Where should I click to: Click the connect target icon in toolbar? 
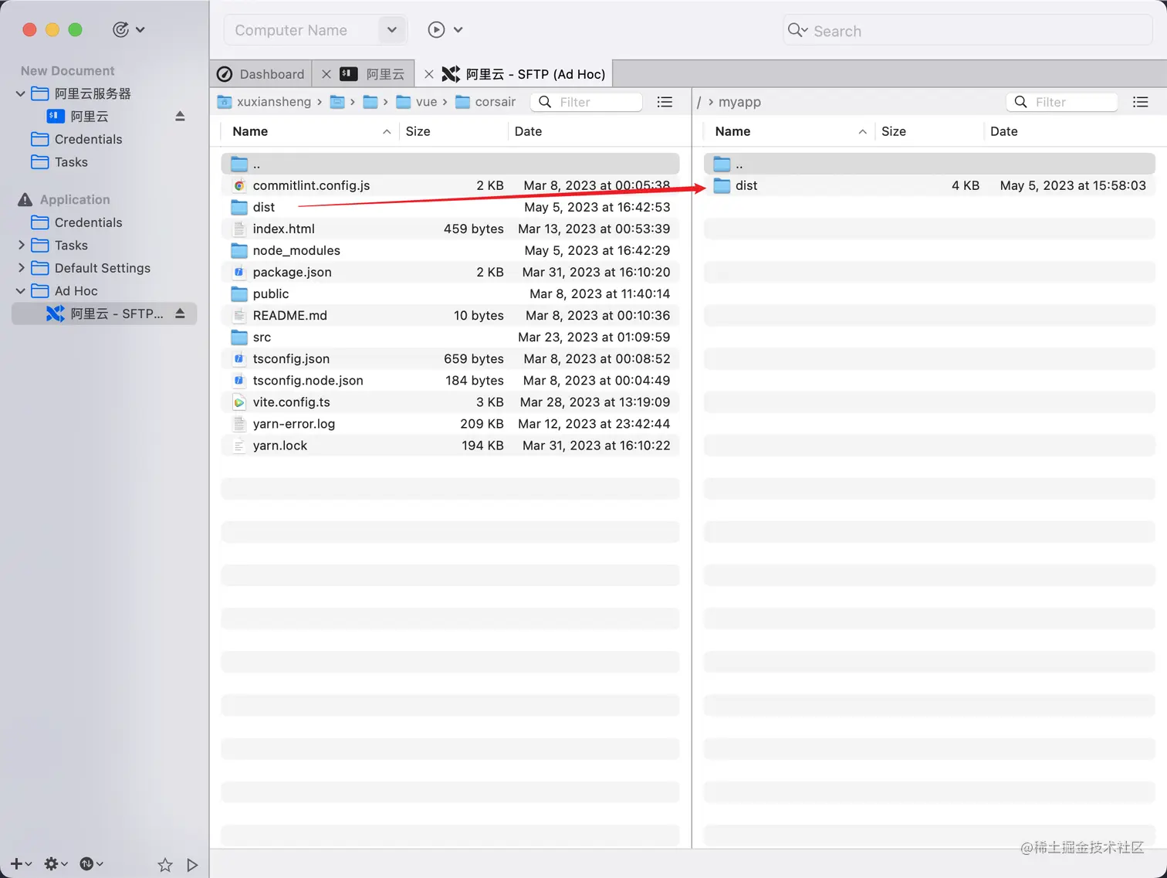tap(120, 29)
